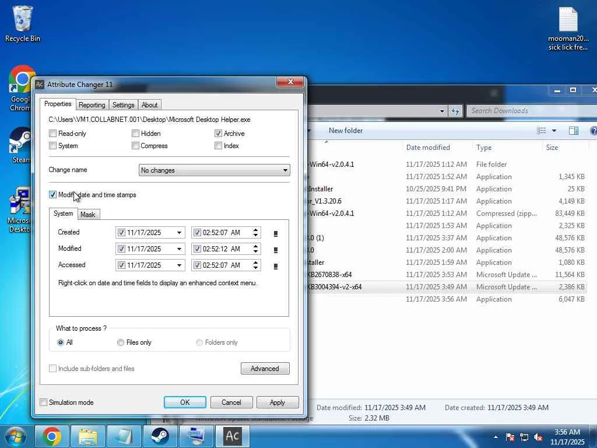Open Steam from the taskbar
Image resolution: width=597 pixels, height=448 pixels.
pyautogui.click(x=160, y=436)
